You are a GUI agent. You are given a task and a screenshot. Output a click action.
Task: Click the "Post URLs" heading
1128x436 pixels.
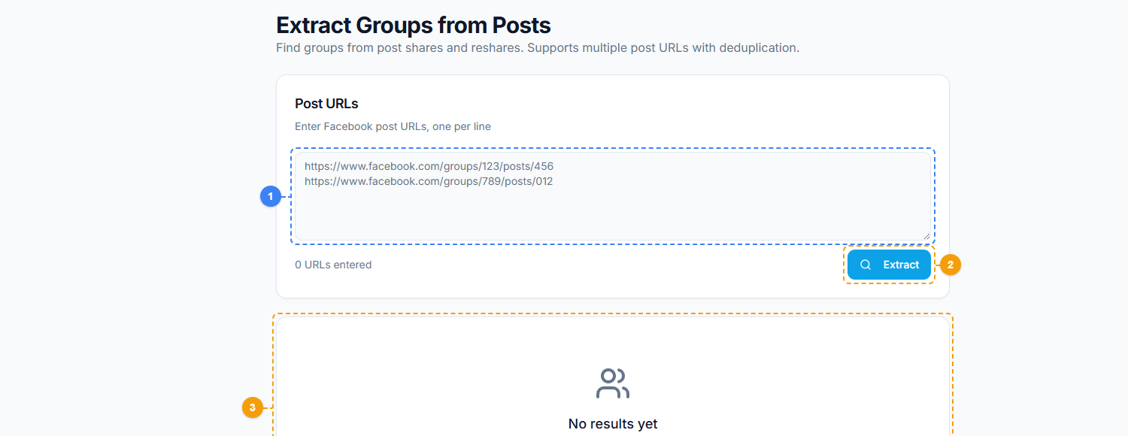[x=326, y=104]
